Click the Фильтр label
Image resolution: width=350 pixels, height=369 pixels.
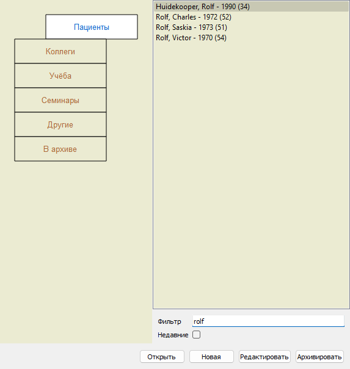(169, 321)
